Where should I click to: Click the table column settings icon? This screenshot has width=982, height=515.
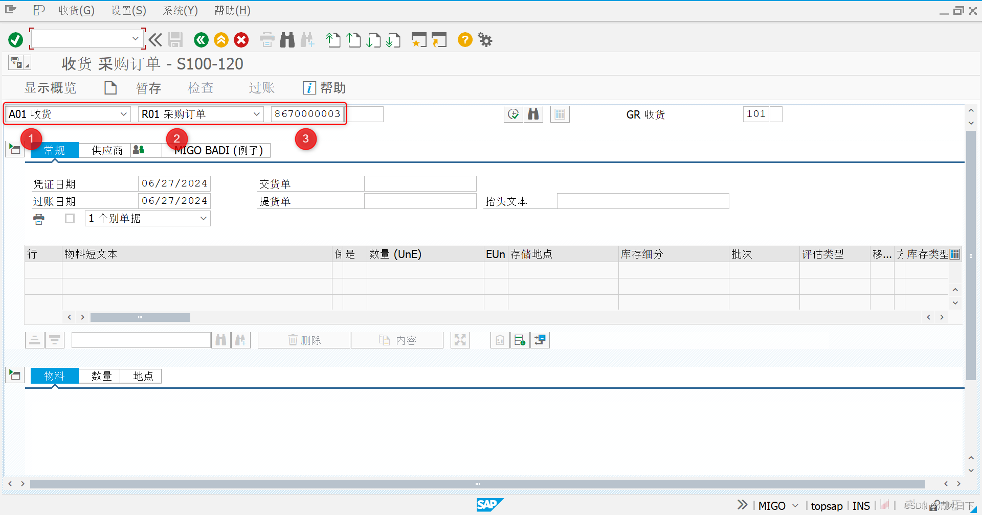(955, 254)
